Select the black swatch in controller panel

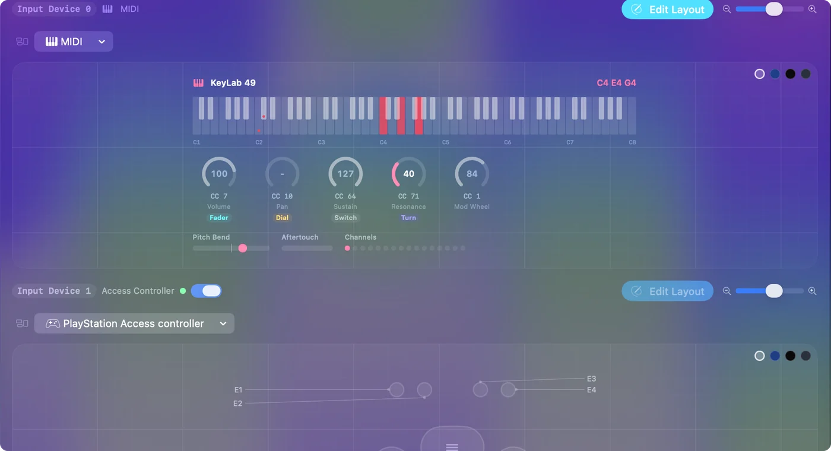point(790,356)
